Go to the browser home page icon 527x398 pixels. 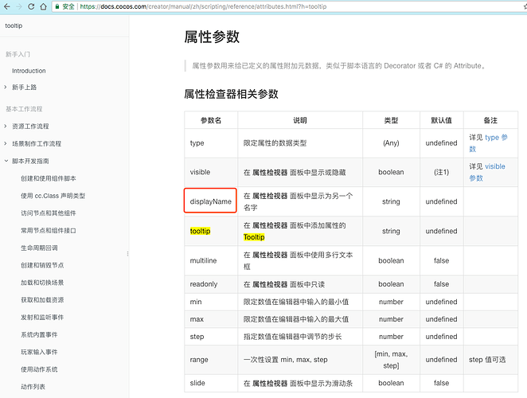tap(43, 6)
